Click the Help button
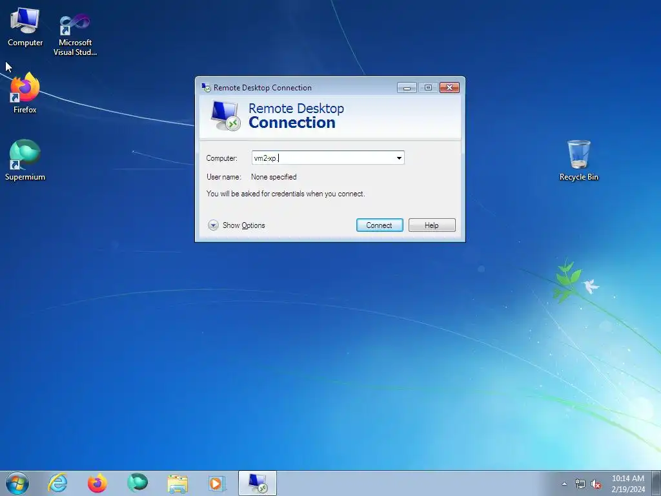 pos(432,225)
